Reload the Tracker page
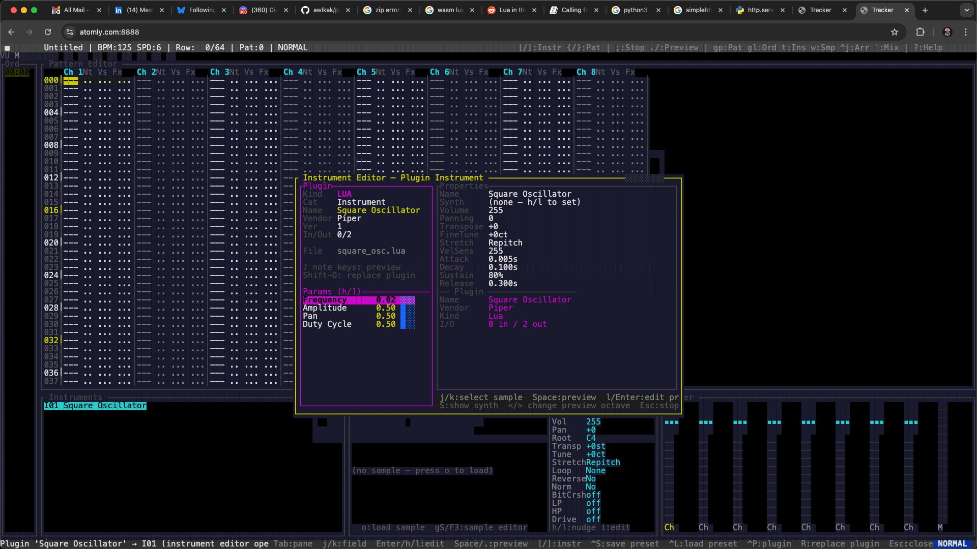 pos(48,32)
